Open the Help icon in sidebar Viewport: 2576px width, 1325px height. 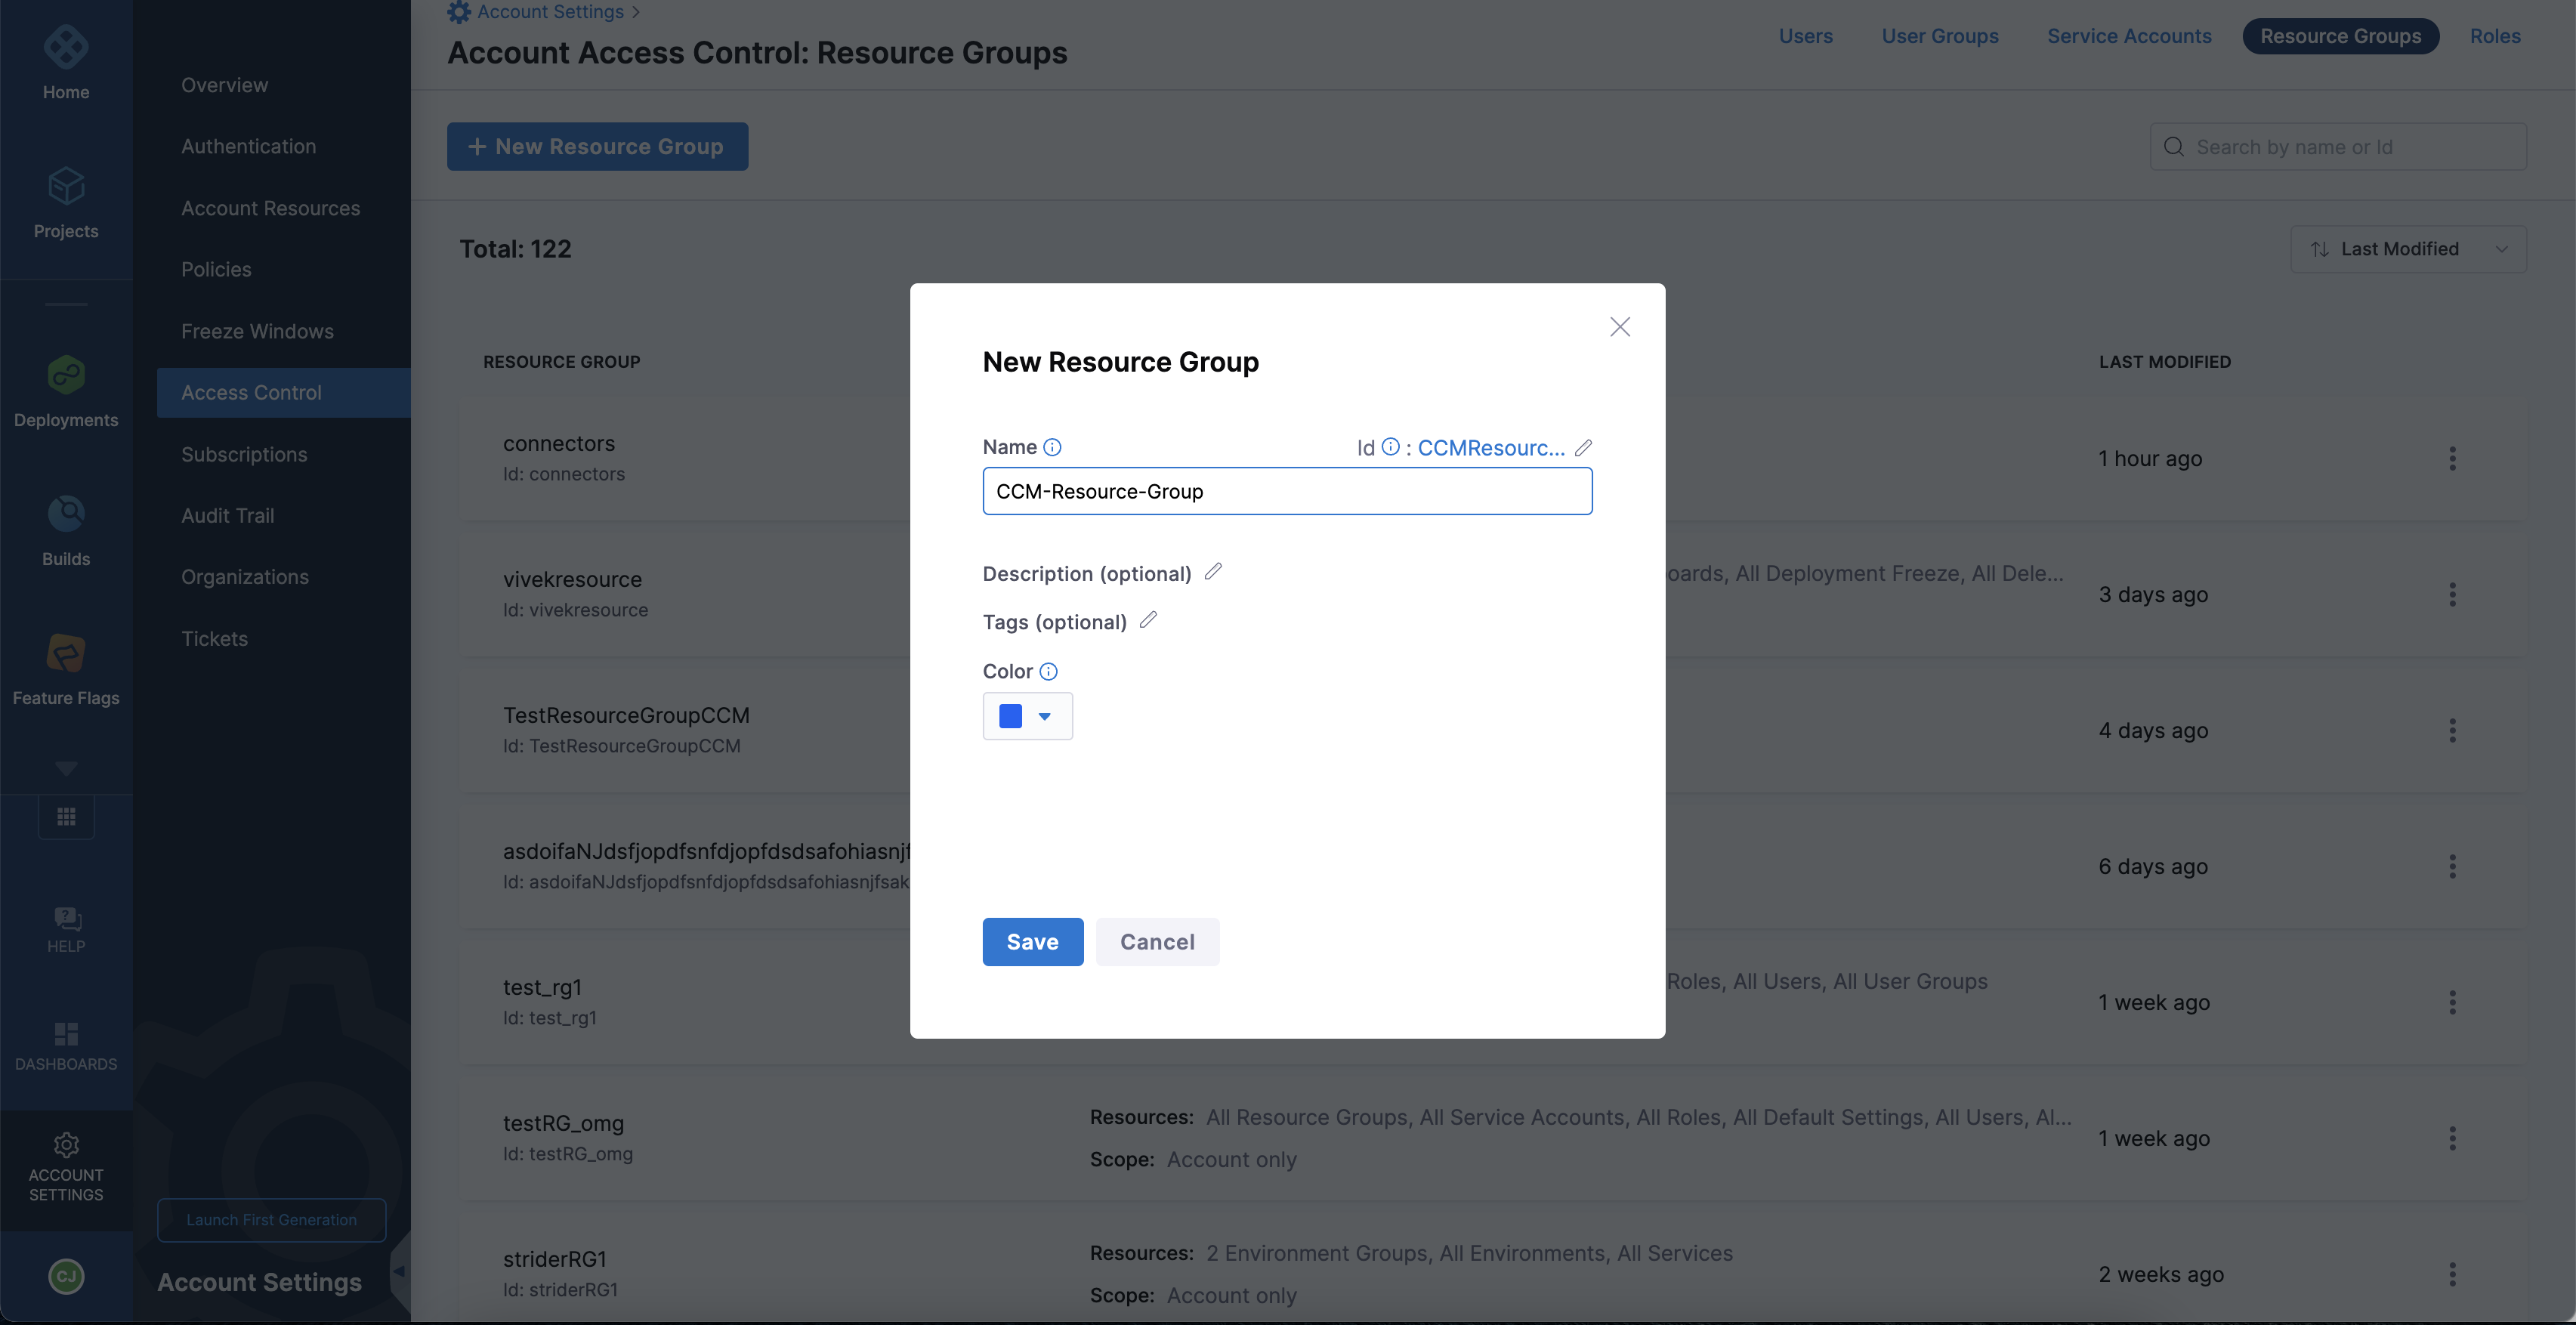(x=66, y=918)
